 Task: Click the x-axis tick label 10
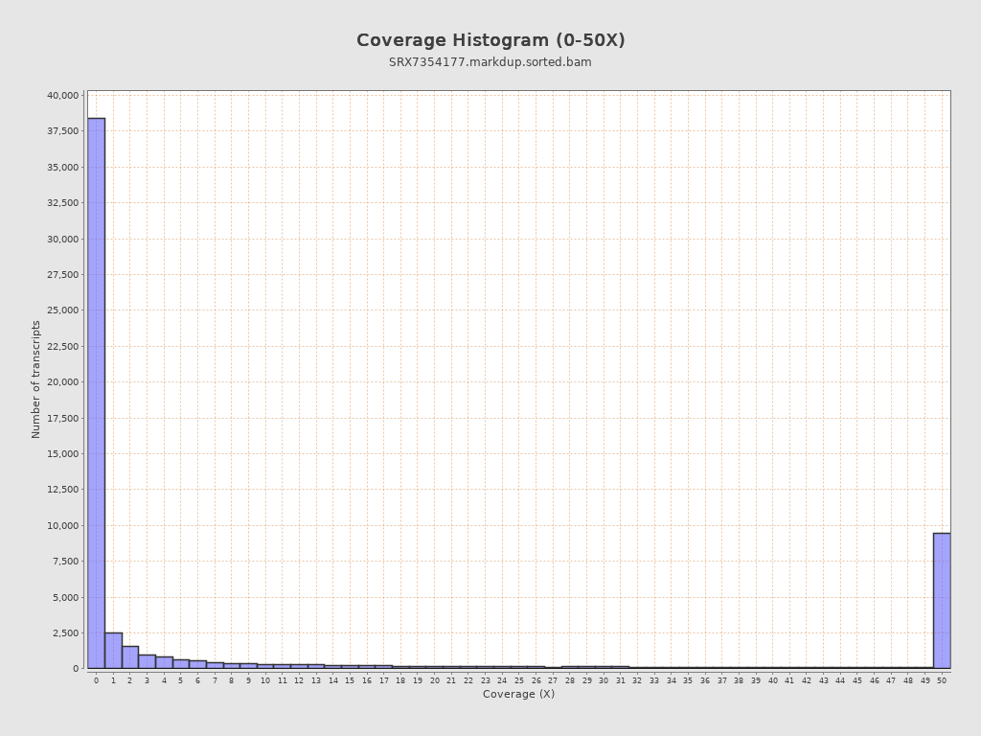click(265, 680)
